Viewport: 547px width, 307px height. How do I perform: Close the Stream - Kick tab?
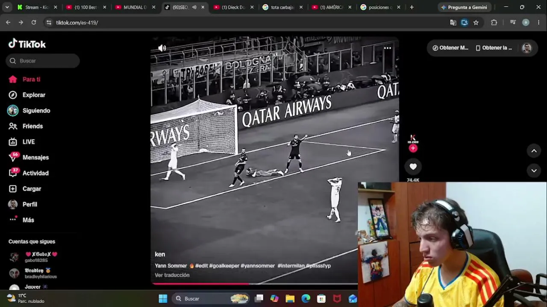(55, 7)
